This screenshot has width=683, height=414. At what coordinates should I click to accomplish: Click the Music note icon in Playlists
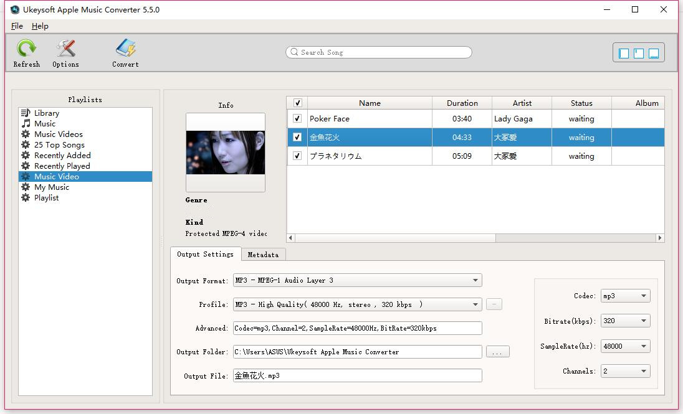(x=26, y=123)
